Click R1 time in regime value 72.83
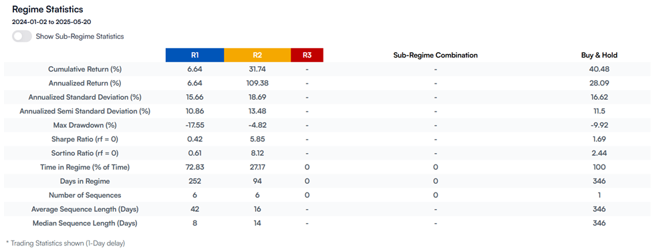 pyautogui.click(x=194, y=167)
